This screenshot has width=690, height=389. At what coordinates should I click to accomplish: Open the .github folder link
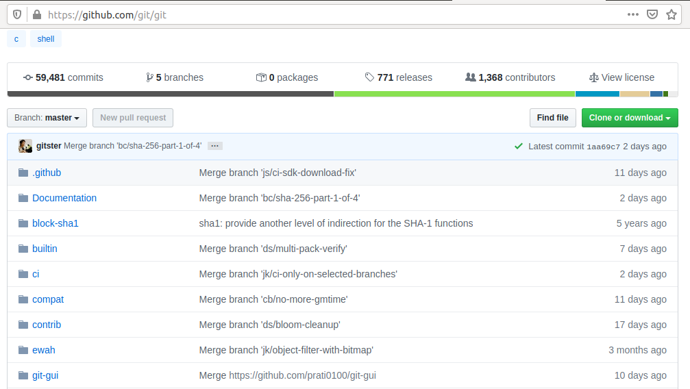click(x=47, y=173)
